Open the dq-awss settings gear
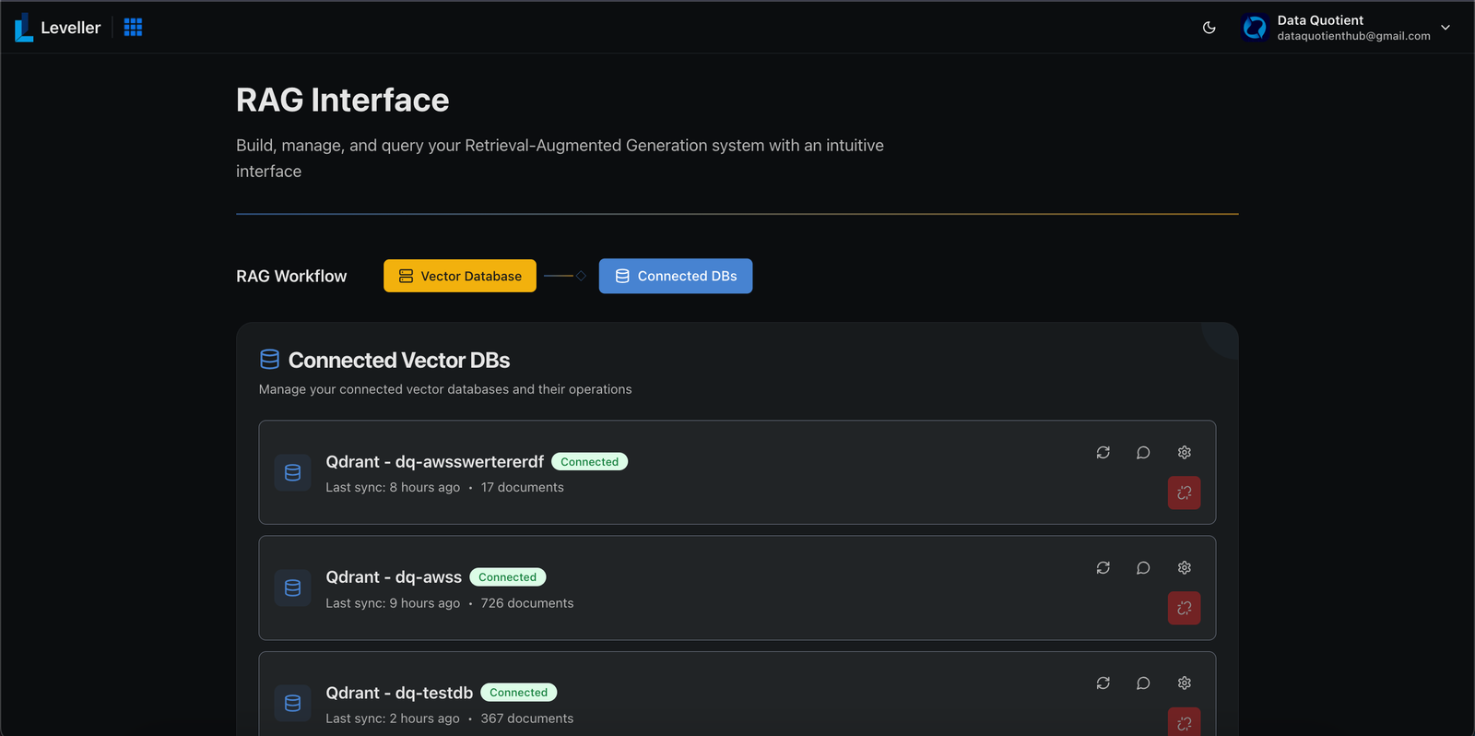The width and height of the screenshot is (1475, 736). tap(1185, 568)
